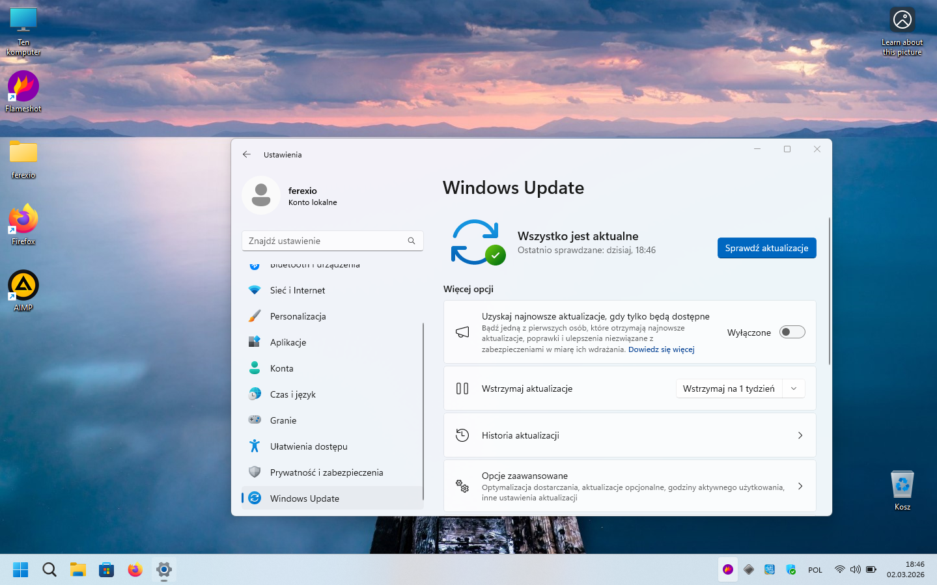Click the Settings back arrow
This screenshot has height=585, width=937.
click(247, 155)
